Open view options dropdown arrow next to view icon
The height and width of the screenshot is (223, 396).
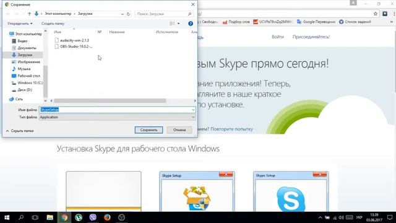pyautogui.click(x=179, y=24)
